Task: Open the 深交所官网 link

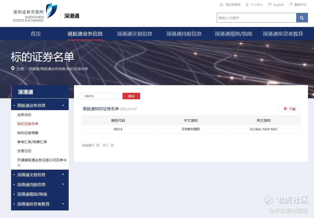Action: pyautogui.click(x=233, y=5)
